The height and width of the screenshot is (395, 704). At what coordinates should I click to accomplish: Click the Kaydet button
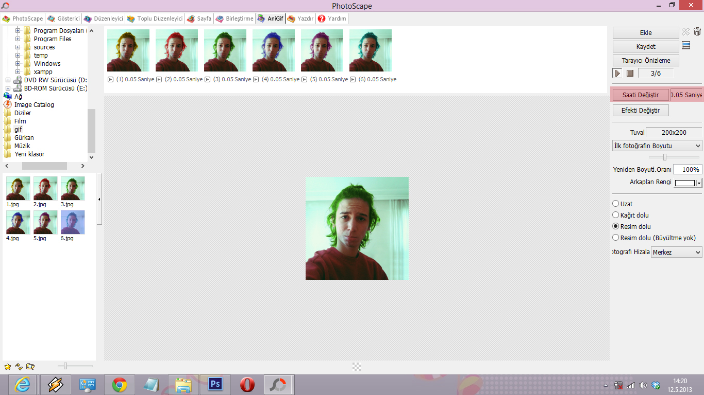point(646,46)
